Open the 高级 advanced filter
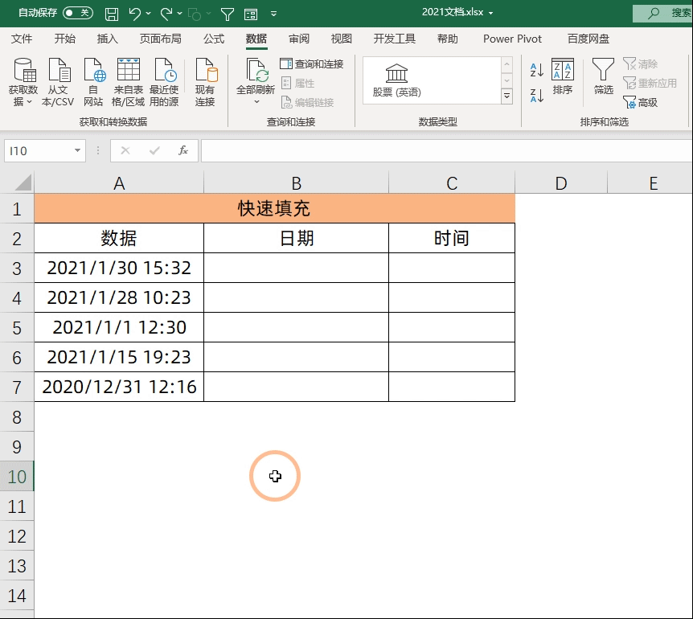Screen dimensions: 693x619 coord(641,103)
